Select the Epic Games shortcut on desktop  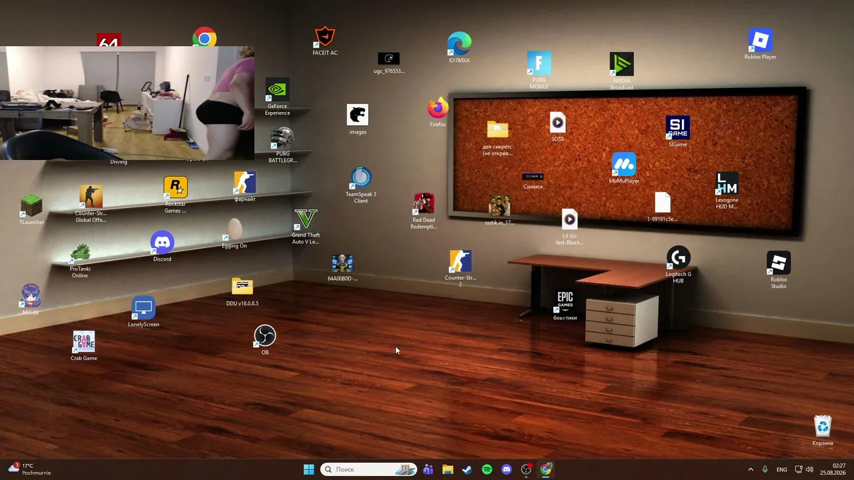[565, 305]
